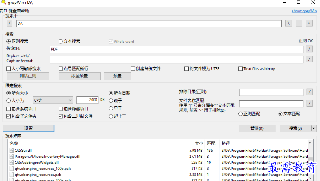The width and height of the screenshot is (320, 181).
Task: Expand the search path history dropdown
Action: [309, 23]
